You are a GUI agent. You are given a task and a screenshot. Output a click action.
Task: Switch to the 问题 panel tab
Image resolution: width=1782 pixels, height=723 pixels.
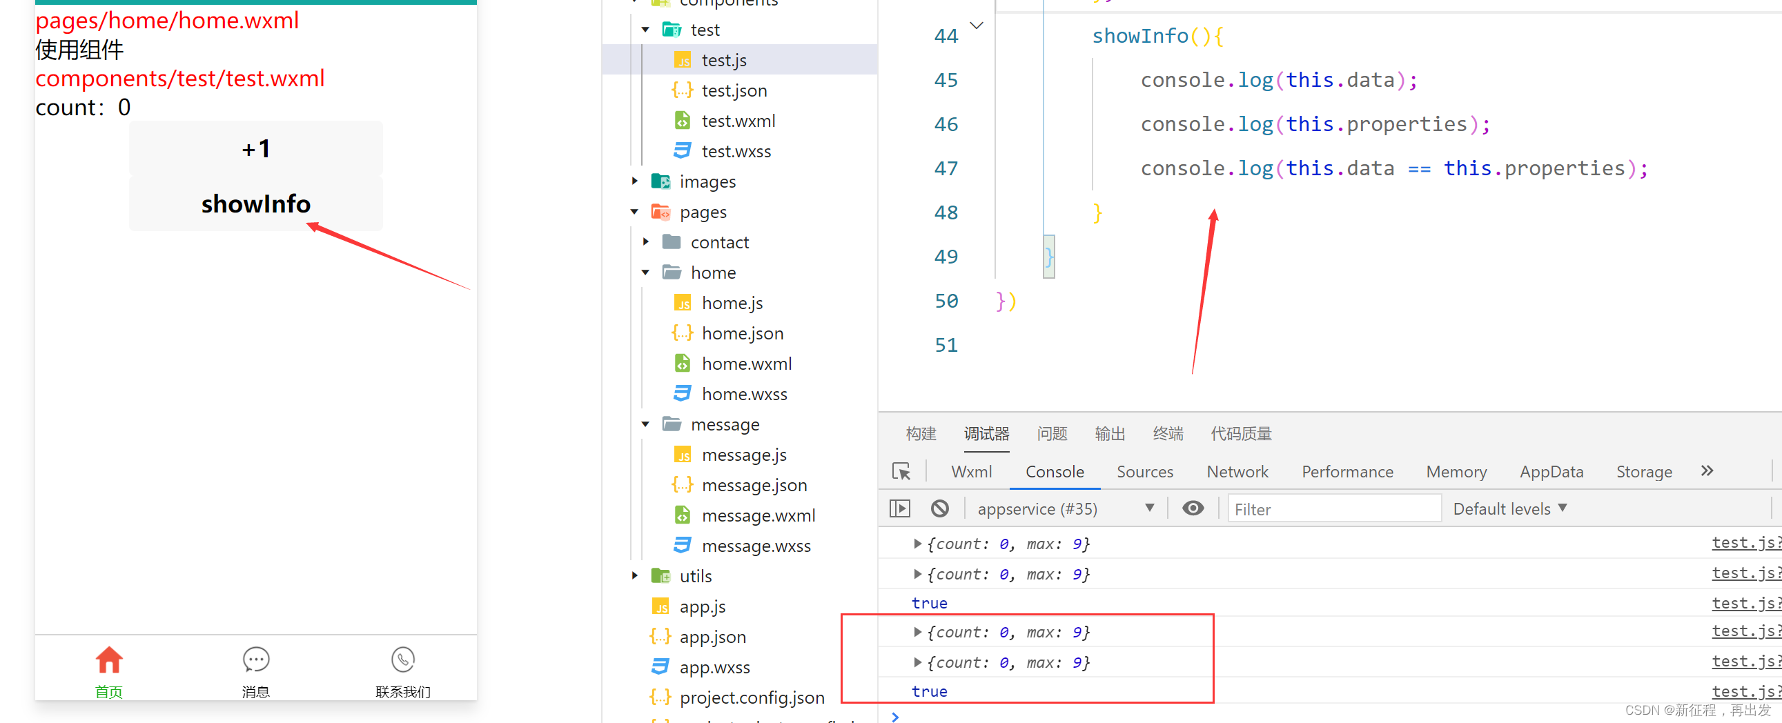1052,434
